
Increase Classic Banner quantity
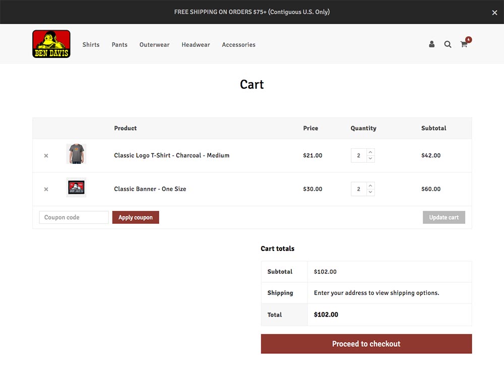(x=370, y=186)
